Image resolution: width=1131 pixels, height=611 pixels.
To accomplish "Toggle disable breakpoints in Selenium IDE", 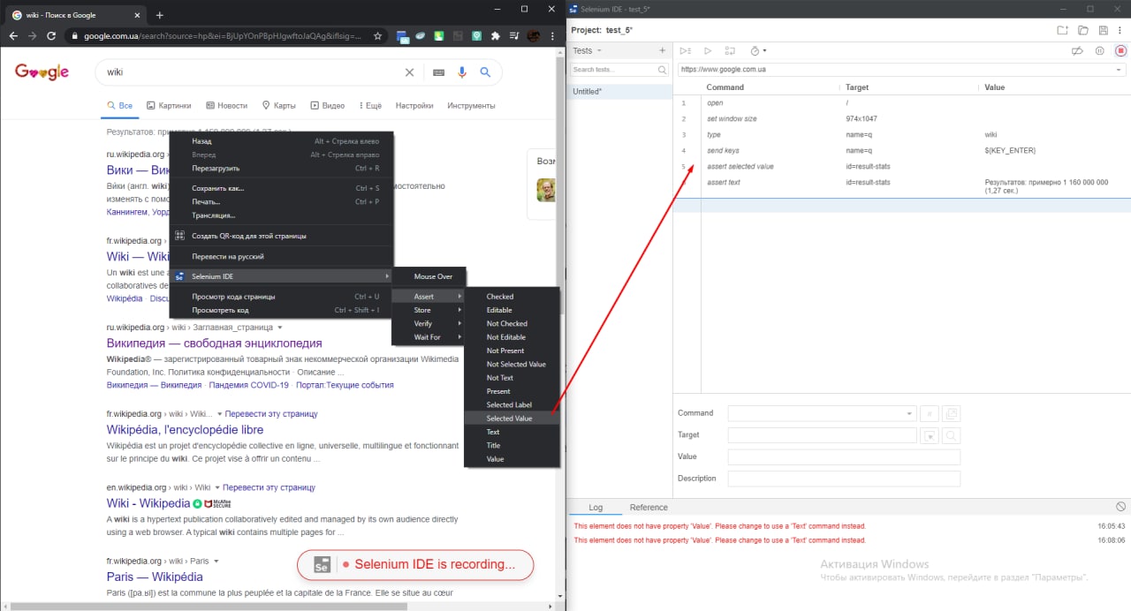I will coord(1078,51).
